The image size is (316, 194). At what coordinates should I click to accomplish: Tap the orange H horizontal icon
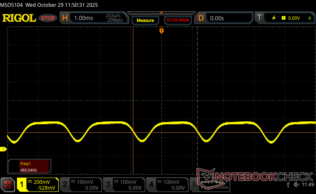pos(65,18)
